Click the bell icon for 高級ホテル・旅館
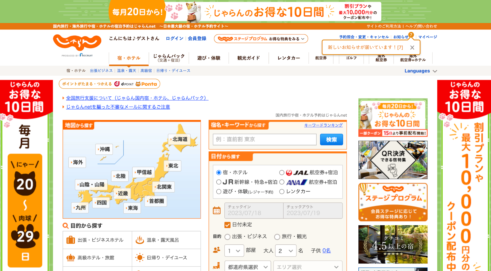The height and width of the screenshot is (271, 491). pos(71,257)
